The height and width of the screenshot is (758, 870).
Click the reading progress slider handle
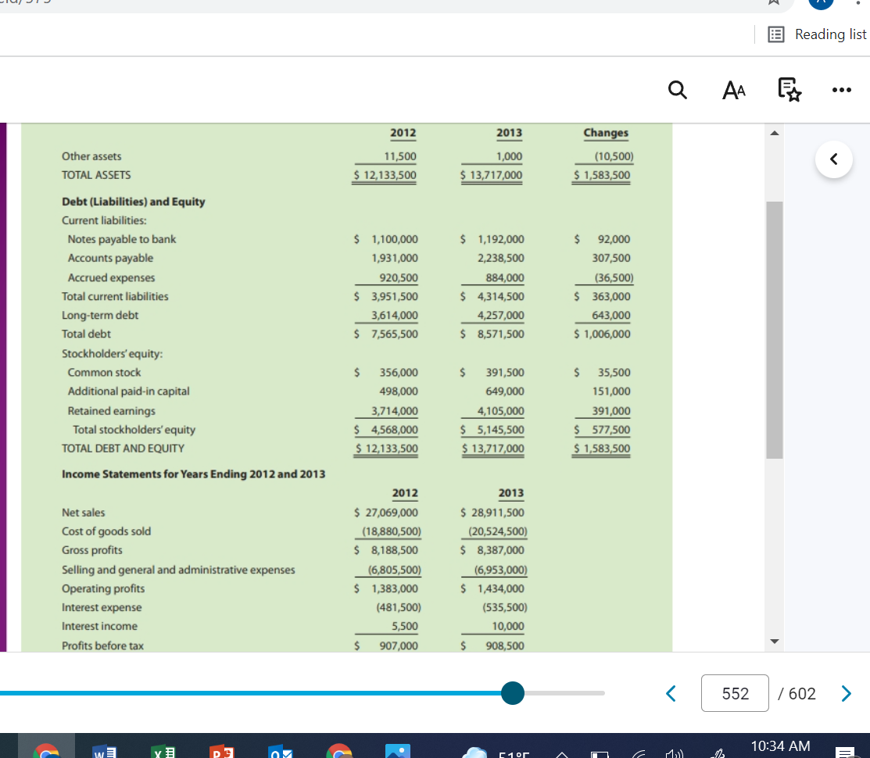click(x=513, y=693)
